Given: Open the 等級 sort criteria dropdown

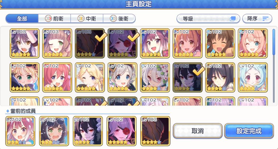Looking at the screenshot, I should tap(208, 19).
